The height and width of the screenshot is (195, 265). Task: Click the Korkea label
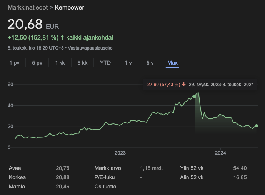[17, 177]
